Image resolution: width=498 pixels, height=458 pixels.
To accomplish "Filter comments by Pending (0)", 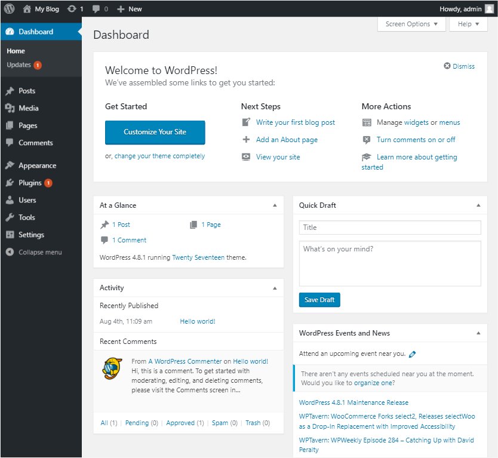I will (142, 423).
